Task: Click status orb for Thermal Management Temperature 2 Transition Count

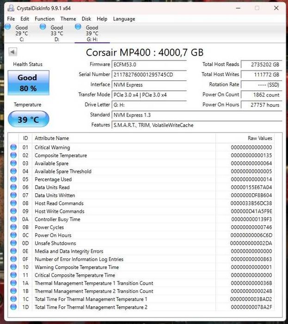Action: 13,291
